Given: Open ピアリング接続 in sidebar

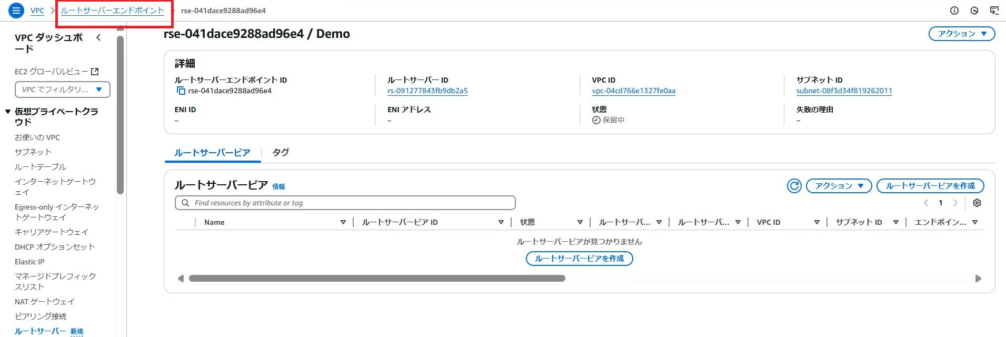Looking at the screenshot, I should click(x=41, y=316).
